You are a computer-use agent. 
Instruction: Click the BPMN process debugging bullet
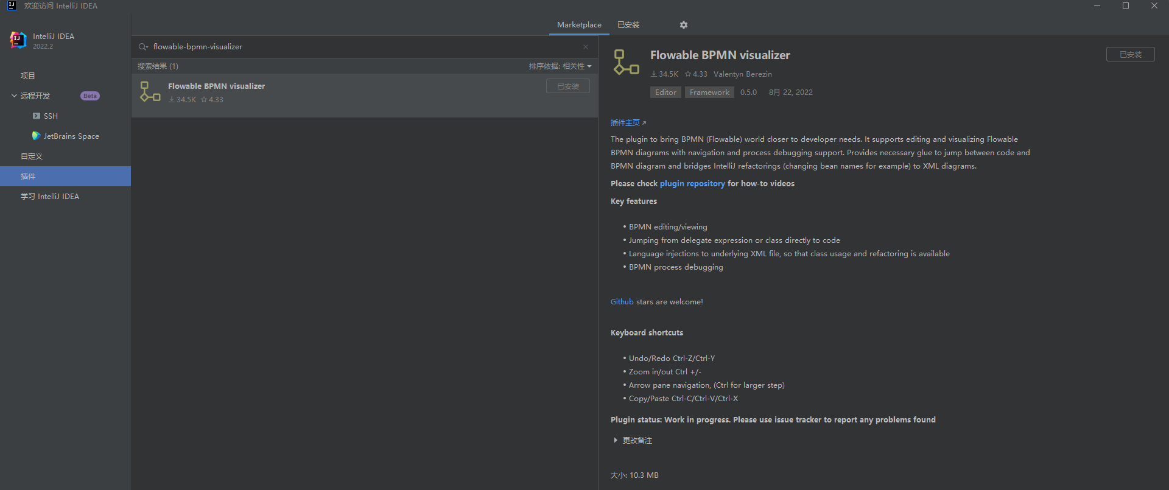[x=676, y=267]
